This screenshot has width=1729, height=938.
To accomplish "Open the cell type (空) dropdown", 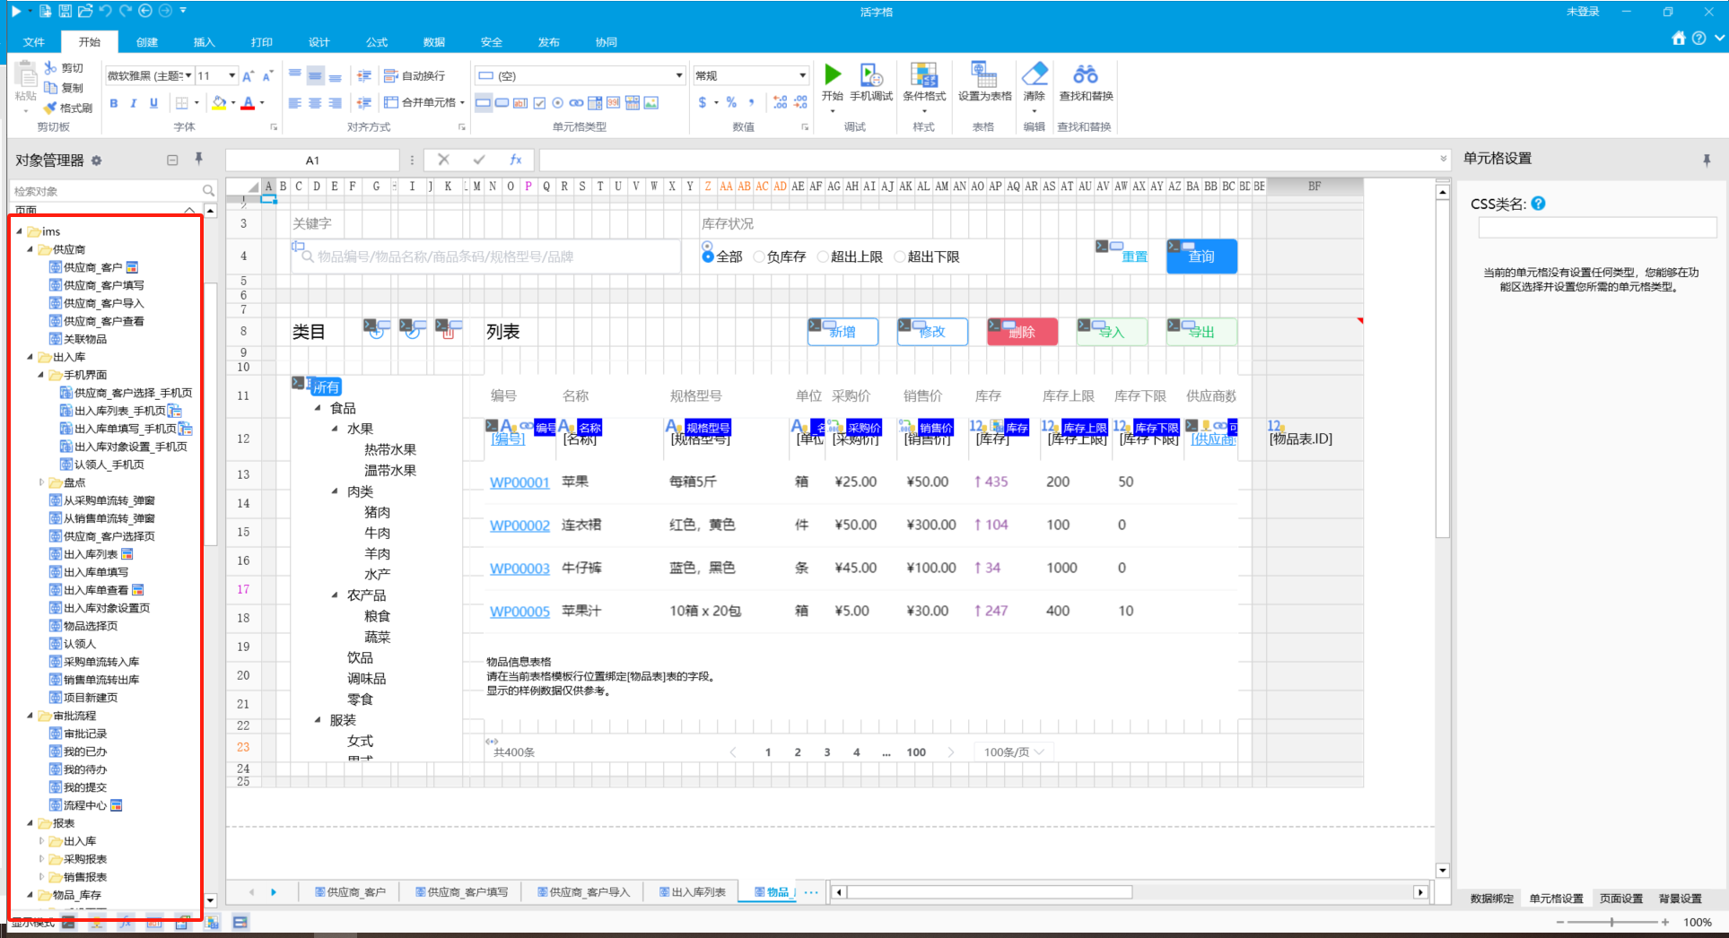I will point(679,76).
